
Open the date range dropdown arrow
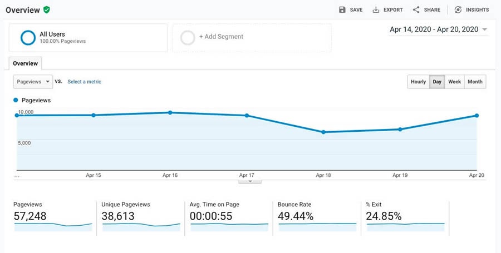click(484, 29)
